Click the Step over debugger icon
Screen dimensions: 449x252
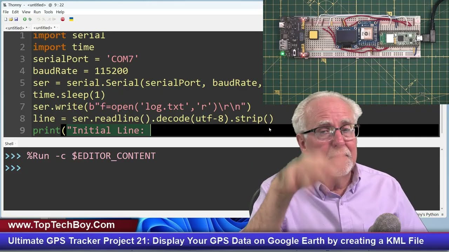[39, 19]
